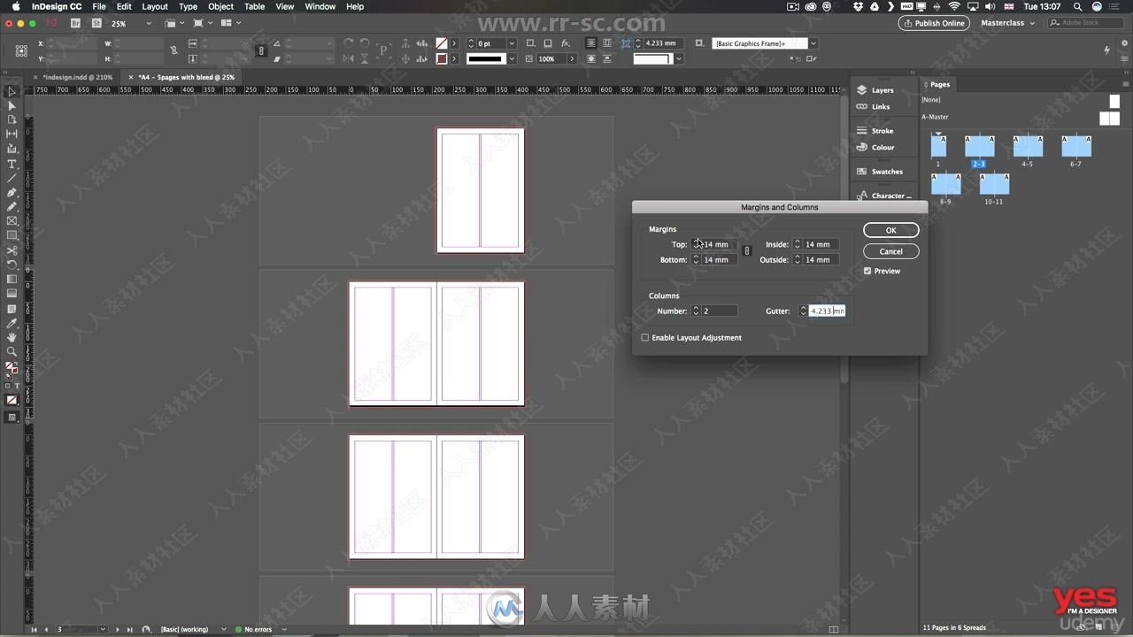Select the Direct Selection tool
Viewport: 1133px width, 637px height.
pyautogui.click(x=12, y=106)
